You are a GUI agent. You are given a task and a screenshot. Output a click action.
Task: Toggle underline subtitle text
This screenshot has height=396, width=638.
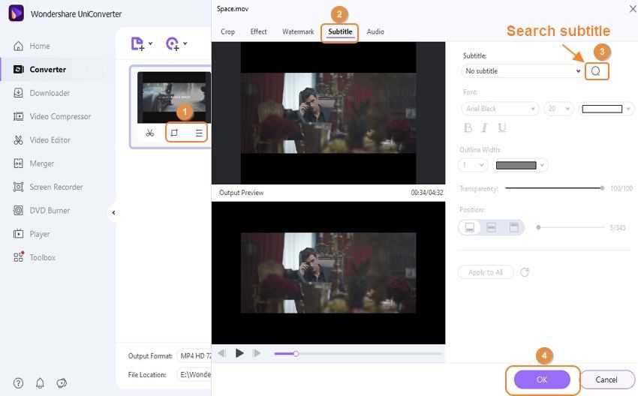click(501, 128)
